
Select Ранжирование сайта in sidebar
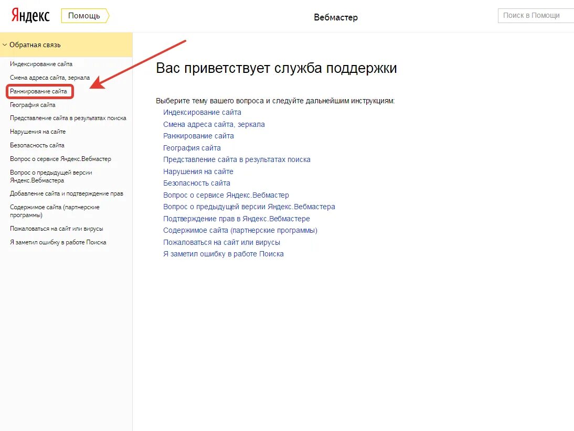[38, 91]
